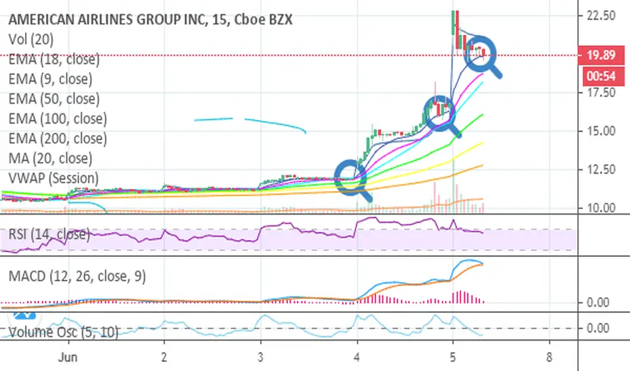The image size is (630, 371).
Task: Select the Vol (20) indicator label
Action: 31,39
